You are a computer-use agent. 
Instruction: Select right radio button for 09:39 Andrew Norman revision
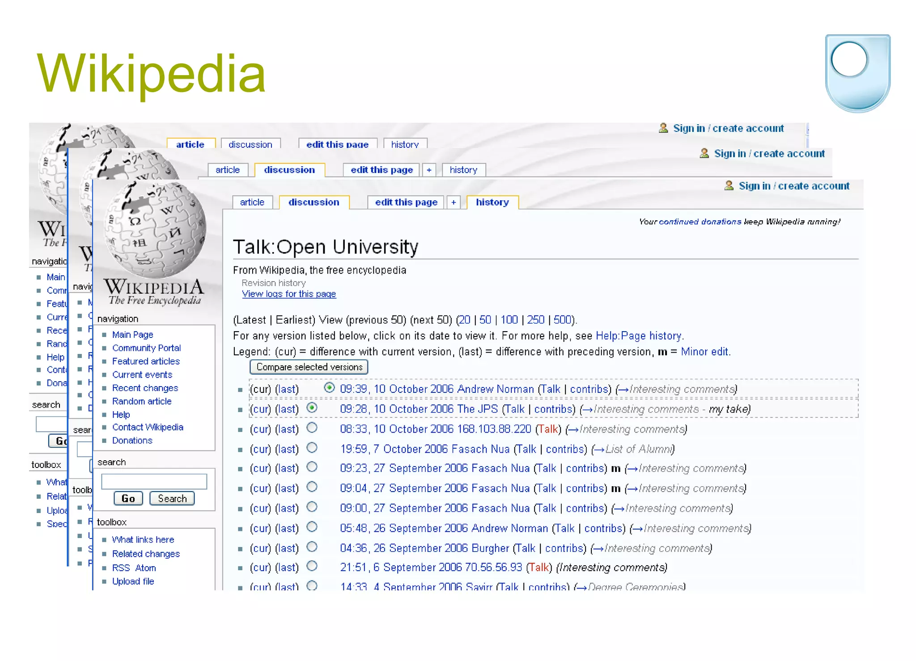pos(329,387)
